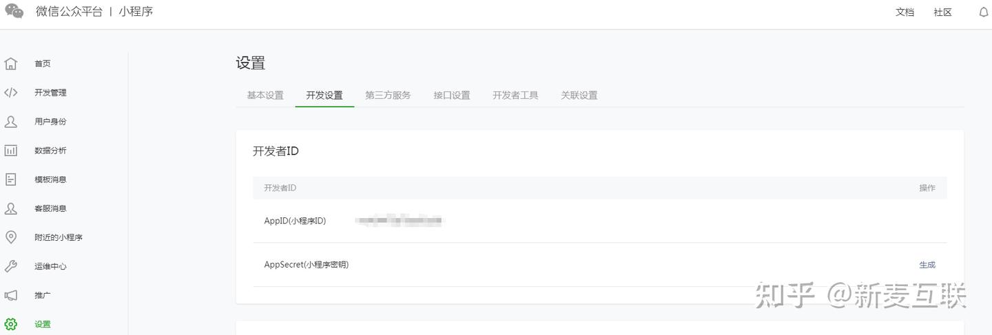Open 首页 in the sidebar
The image size is (992, 335).
click(43, 64)
